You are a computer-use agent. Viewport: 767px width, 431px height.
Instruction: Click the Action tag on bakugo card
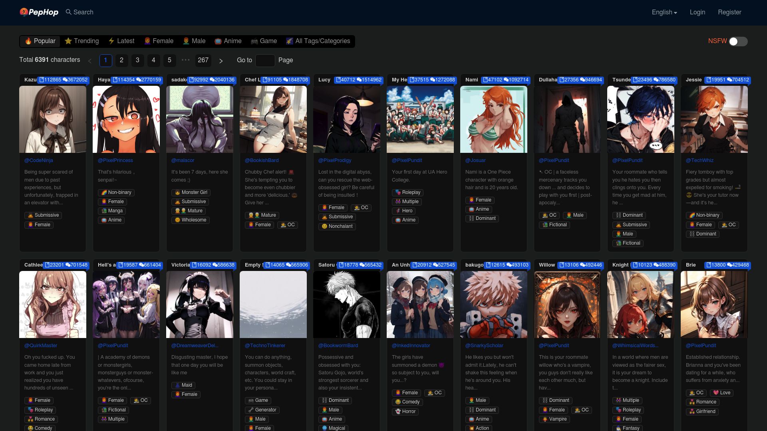479,428
